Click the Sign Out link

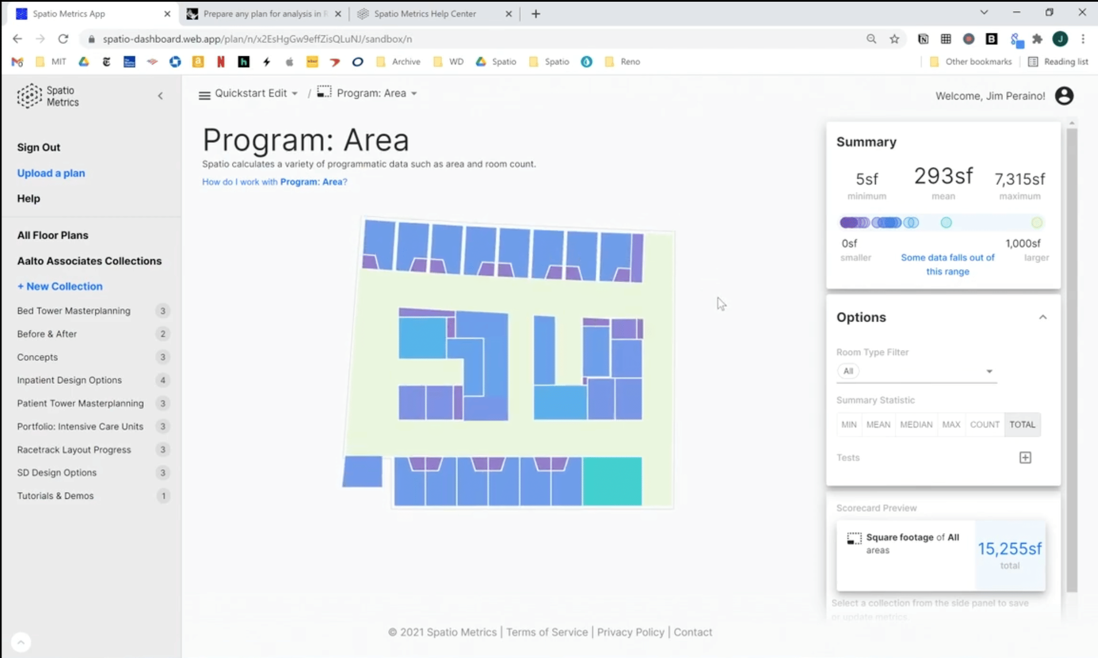pos(39,147)
